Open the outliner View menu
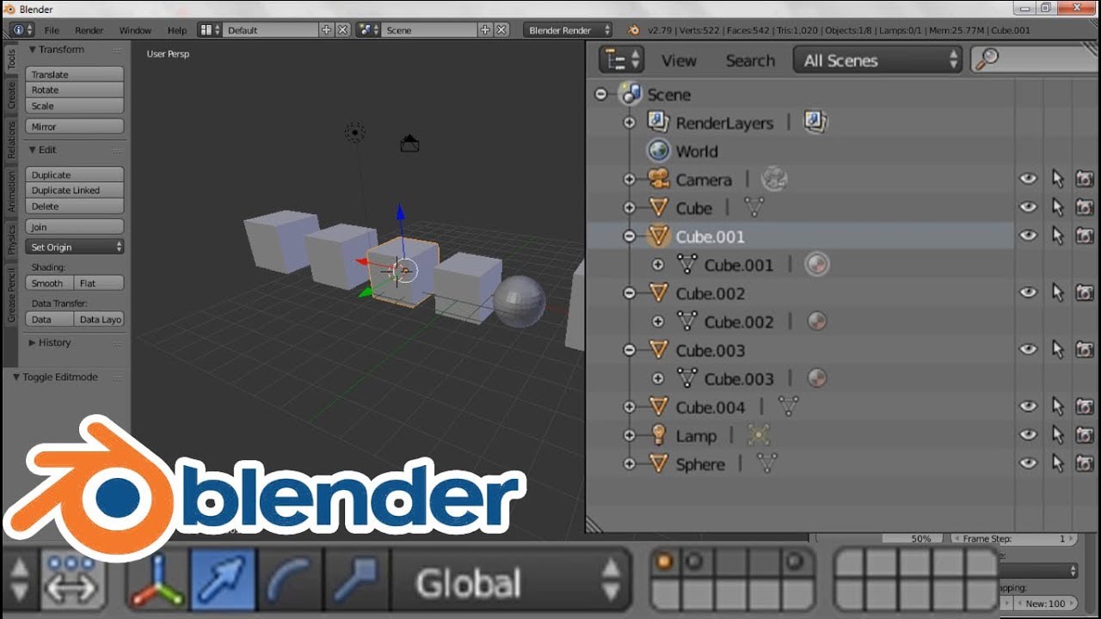Viewport: 1101px width, 619px height. 679,61
